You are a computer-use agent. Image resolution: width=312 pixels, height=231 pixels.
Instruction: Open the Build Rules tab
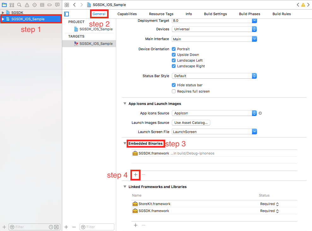282,14
